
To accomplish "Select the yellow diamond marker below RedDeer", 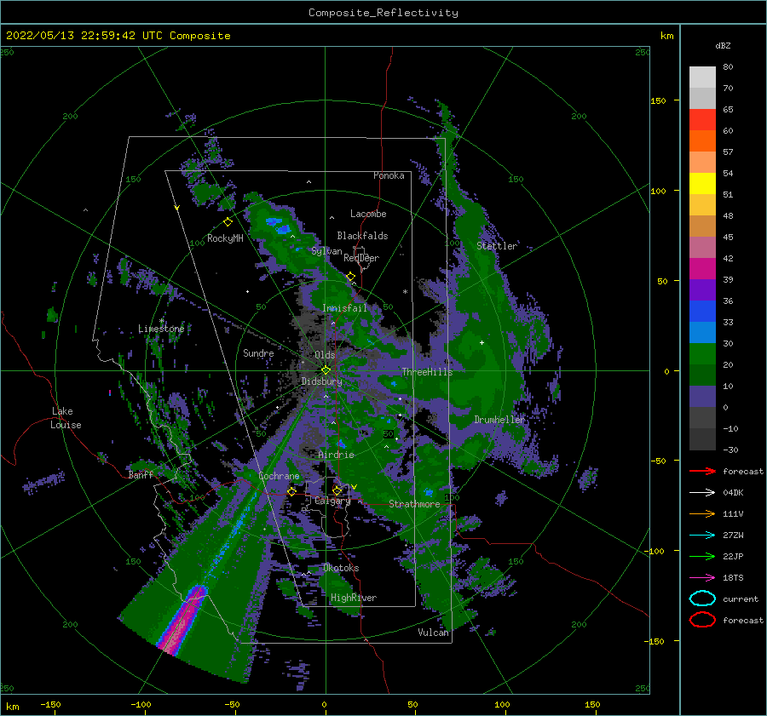I will [x=350, y=277].
